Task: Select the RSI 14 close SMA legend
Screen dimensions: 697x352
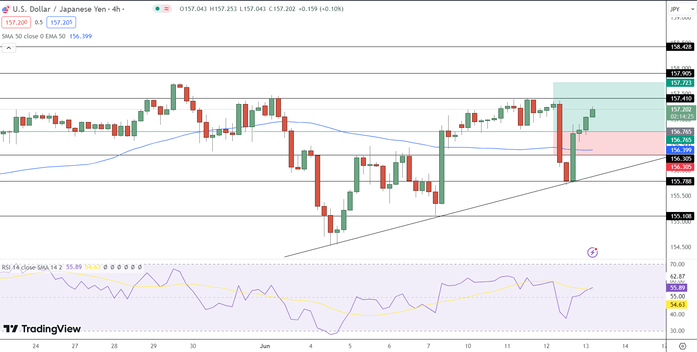Action: [32, 267]
